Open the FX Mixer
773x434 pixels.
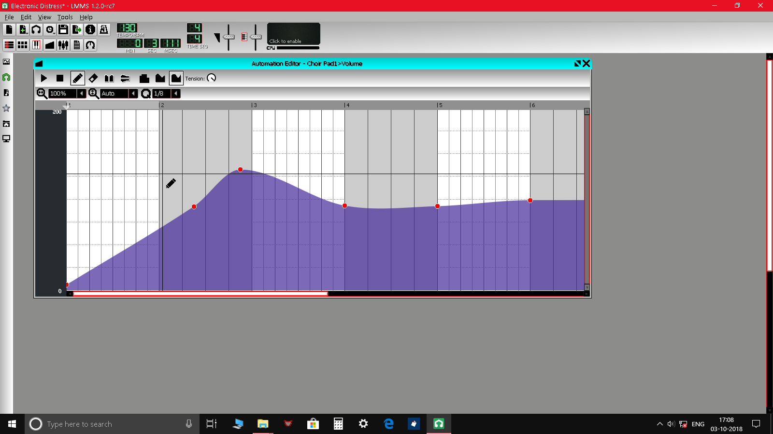point(63,45)
